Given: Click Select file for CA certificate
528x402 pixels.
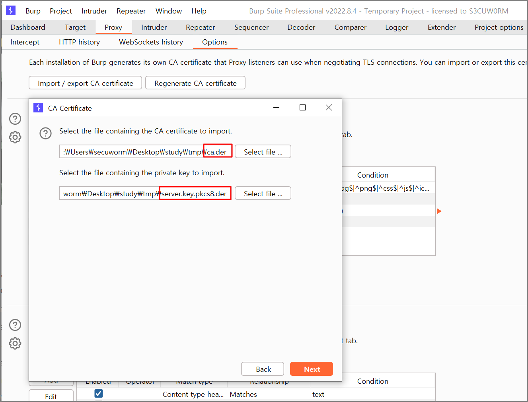Looking at the screenshot, I should (x=263, y=152).
